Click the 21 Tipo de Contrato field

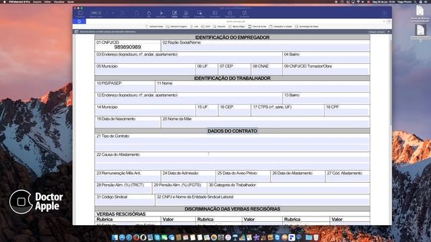pos(232,143)
